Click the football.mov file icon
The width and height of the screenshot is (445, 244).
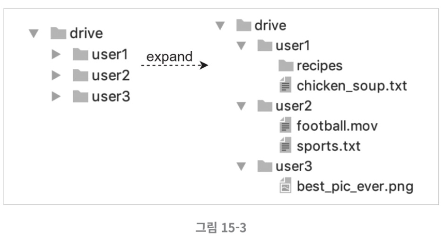pyautogui.click(x=285, y=125)
